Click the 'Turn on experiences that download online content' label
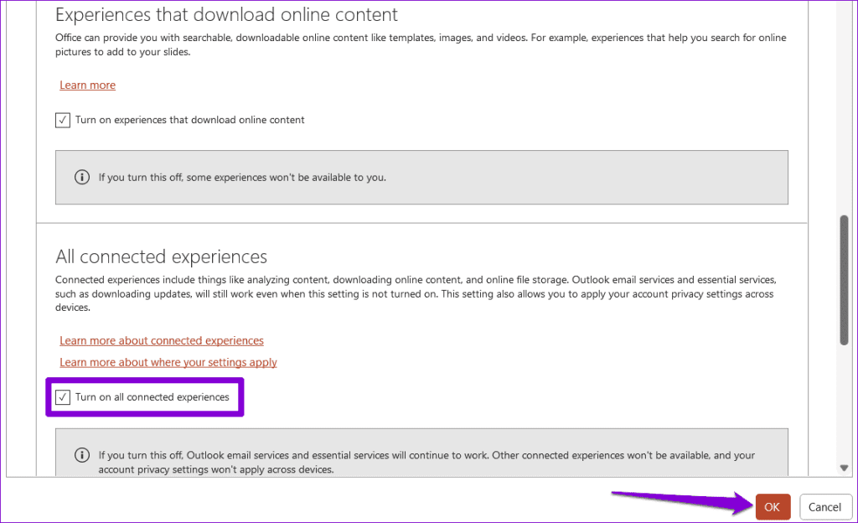Image resolution: width=858 pixels, height=523 pixels. pos(190,120)
